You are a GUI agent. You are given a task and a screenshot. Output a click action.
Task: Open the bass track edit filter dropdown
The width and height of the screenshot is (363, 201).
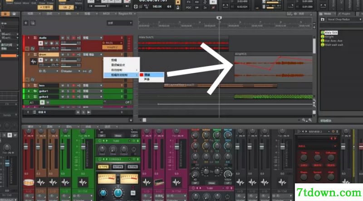coord(93,86)
